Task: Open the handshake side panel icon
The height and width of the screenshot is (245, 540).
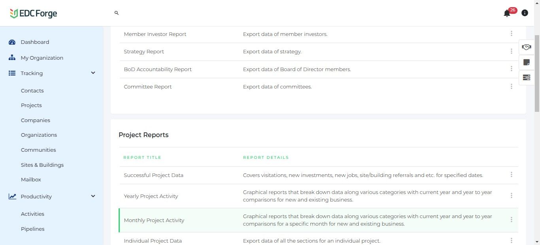Action: [526, 47]
